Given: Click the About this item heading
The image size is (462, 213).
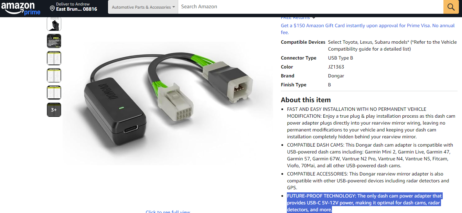Looking at the screenshot, I should click(306, 100).
